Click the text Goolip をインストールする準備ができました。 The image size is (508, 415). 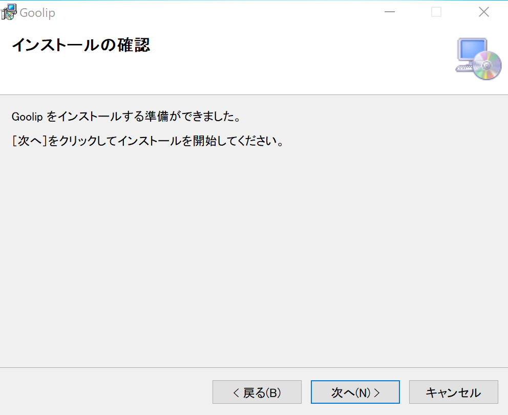(x=126, y=117)
